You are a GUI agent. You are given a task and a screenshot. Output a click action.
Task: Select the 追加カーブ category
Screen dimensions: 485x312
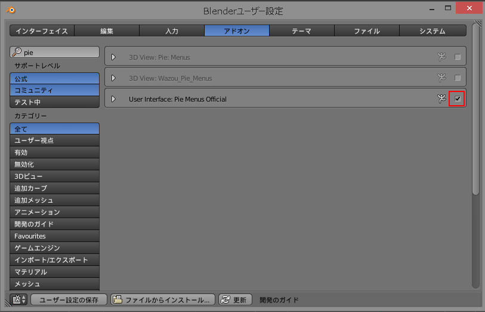pos(54,188)
